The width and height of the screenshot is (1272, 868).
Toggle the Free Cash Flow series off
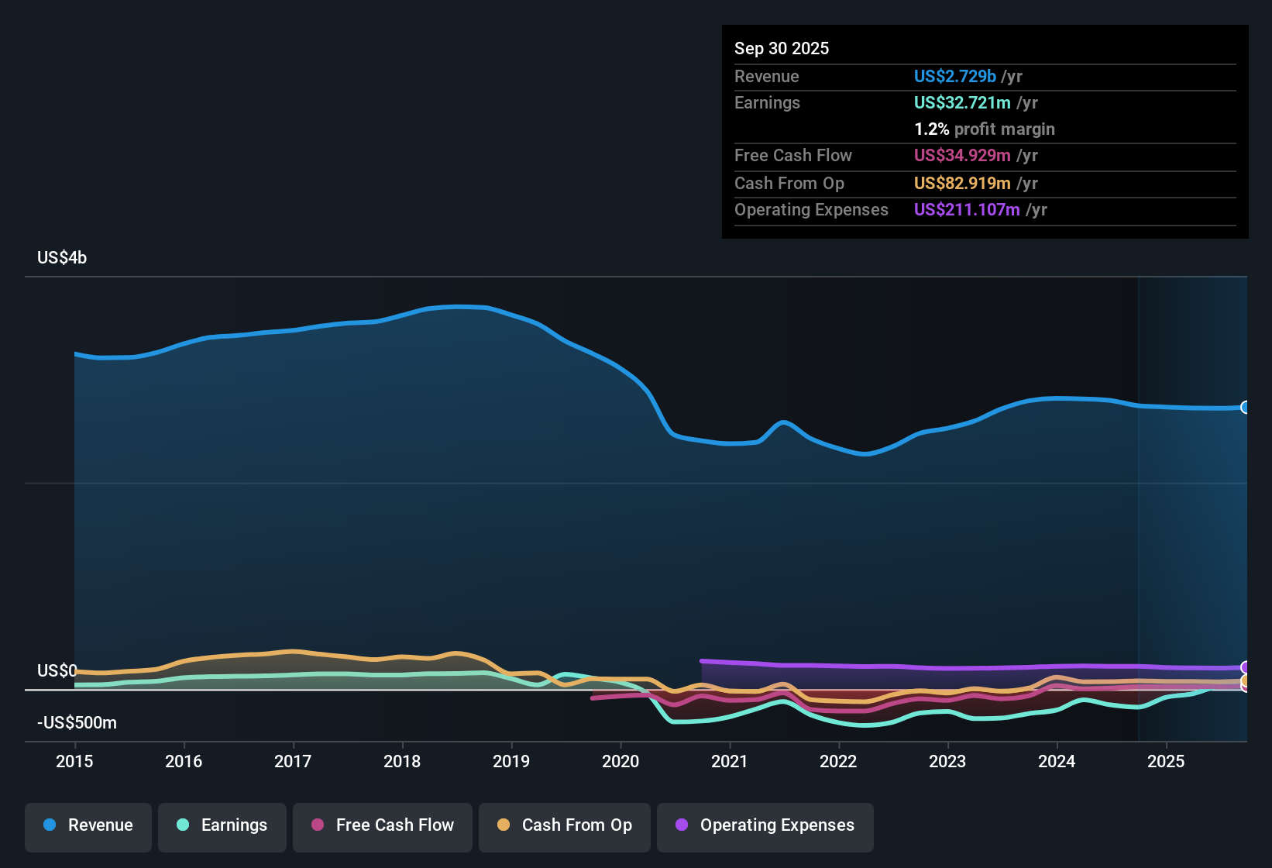(x=382, y=827)
